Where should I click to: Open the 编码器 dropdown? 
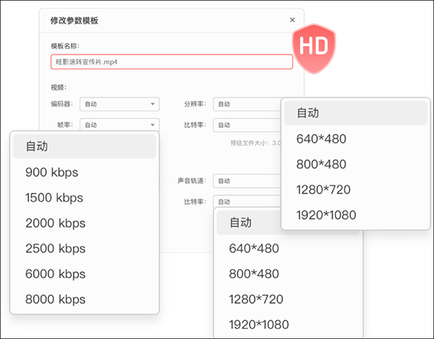coord(119,104)
